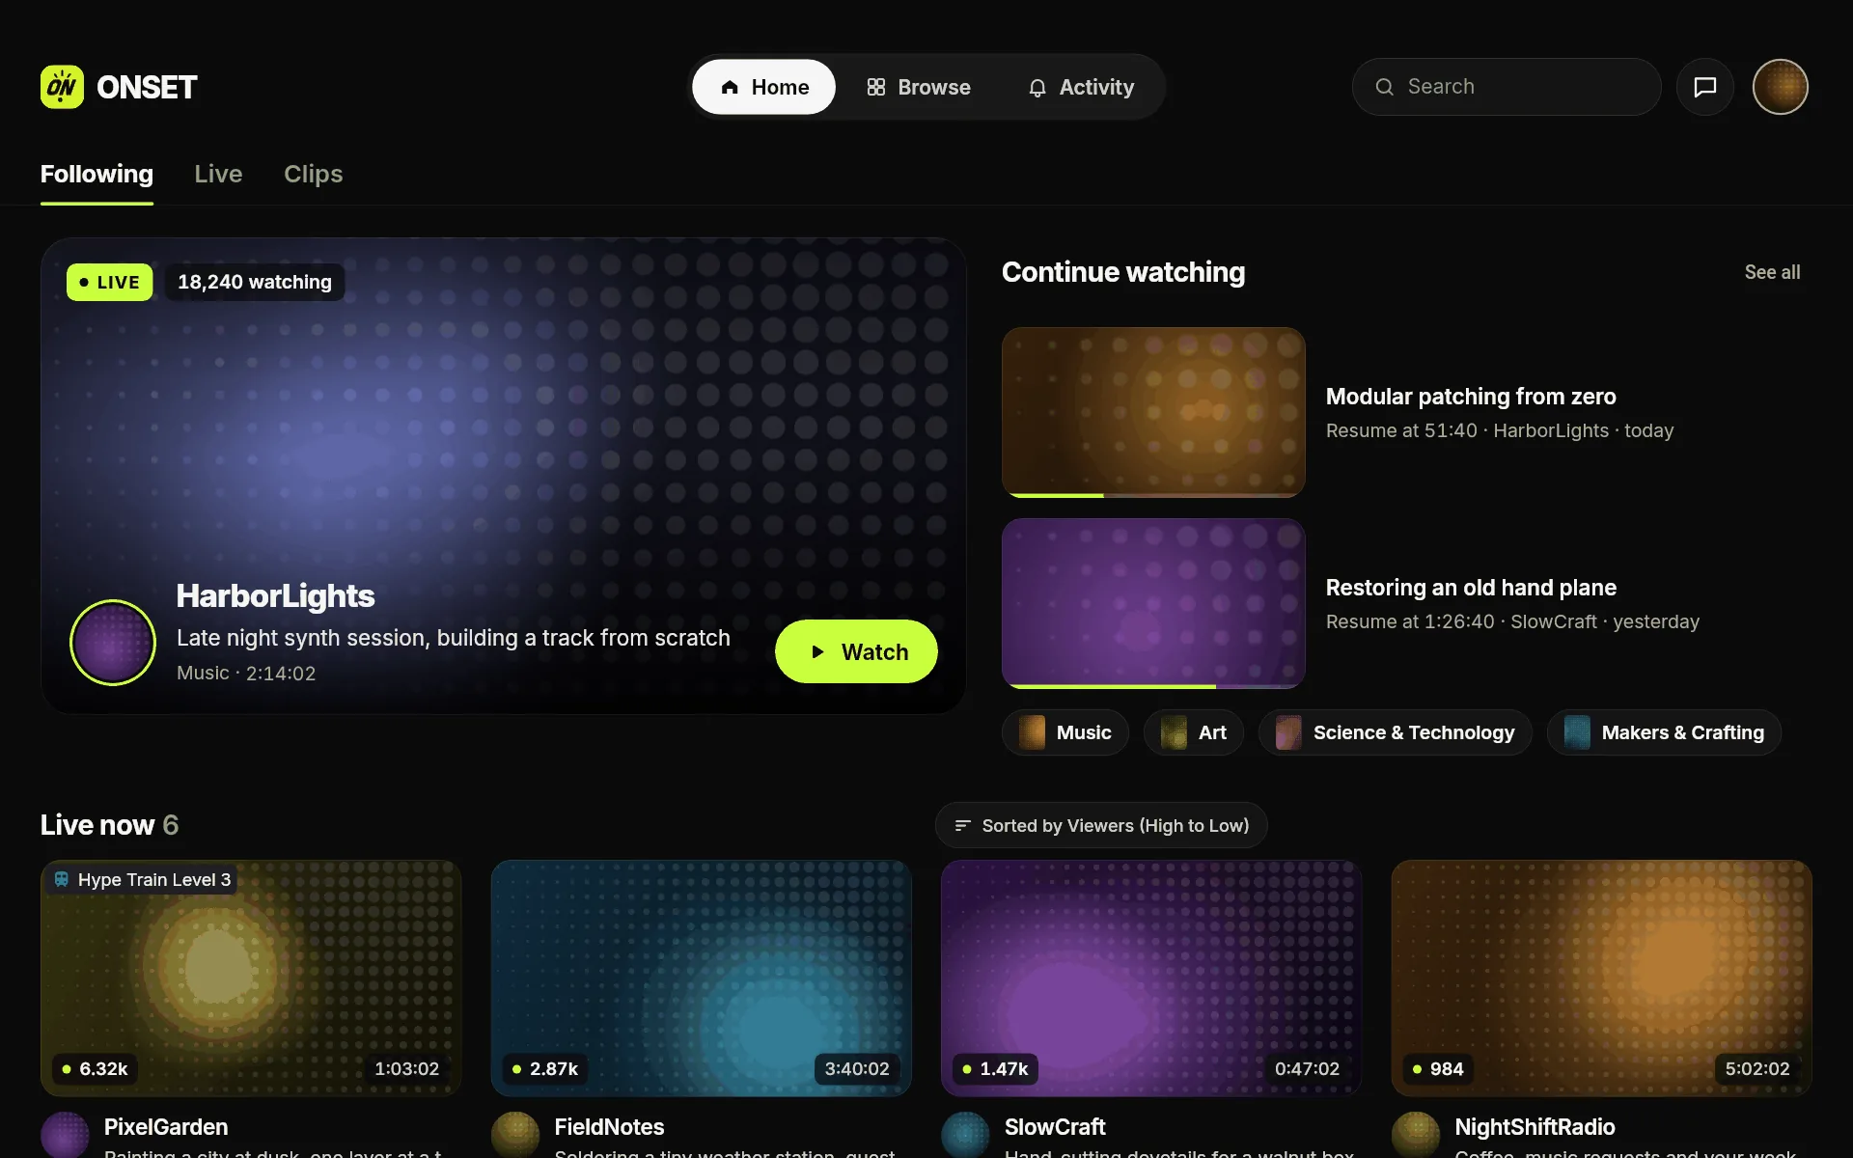Open Modular patching from zero thumbnail
Screen dimensions: 1853x1158
click(1153, 412)
